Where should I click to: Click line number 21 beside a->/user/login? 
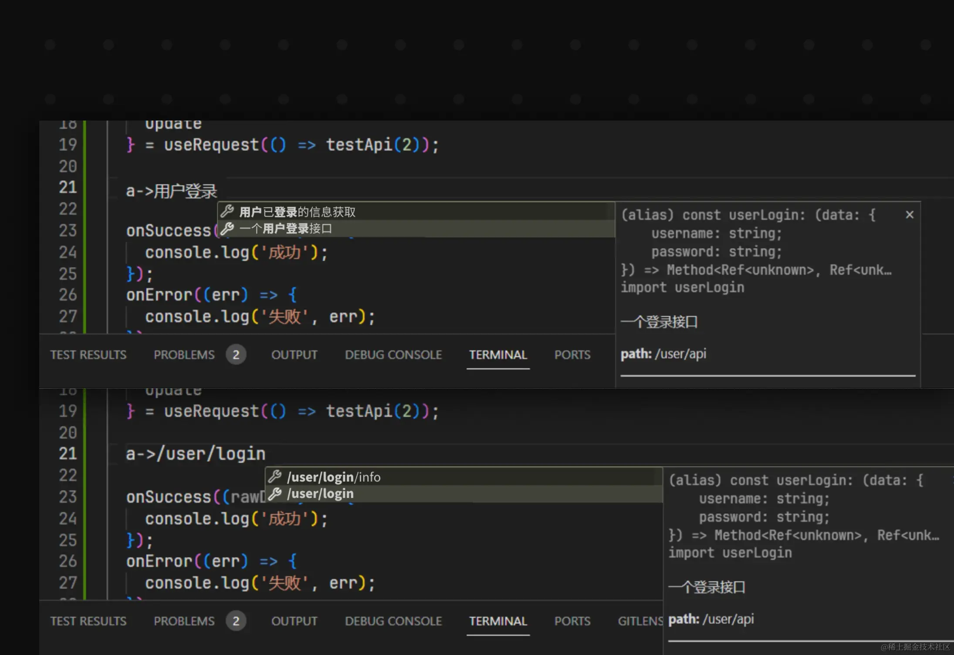click(x=68, y=453)
